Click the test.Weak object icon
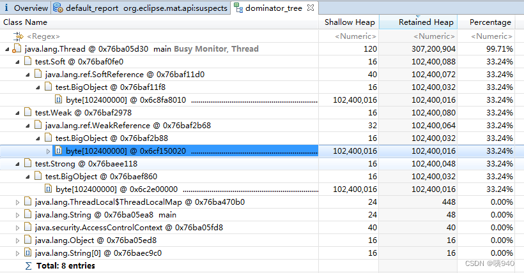This screenshot has height=273, width=524. pos(27,112)
